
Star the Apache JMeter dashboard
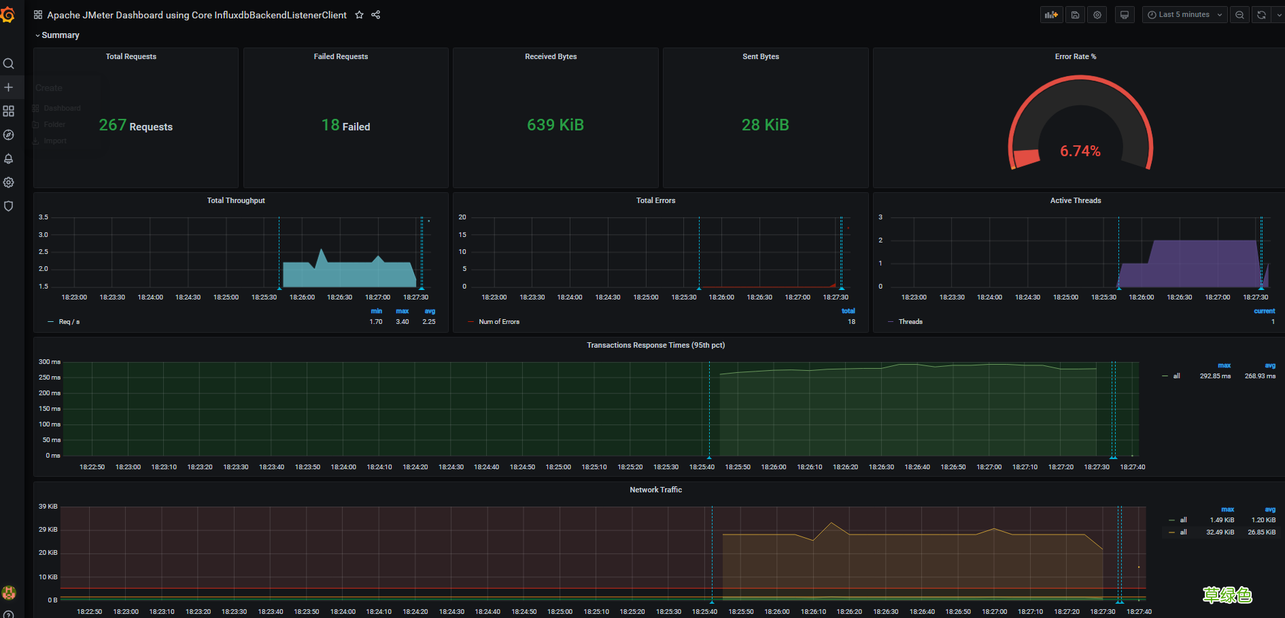click(359, 14)
